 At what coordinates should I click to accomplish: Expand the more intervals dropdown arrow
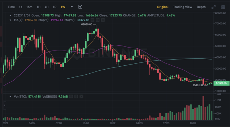72,7
